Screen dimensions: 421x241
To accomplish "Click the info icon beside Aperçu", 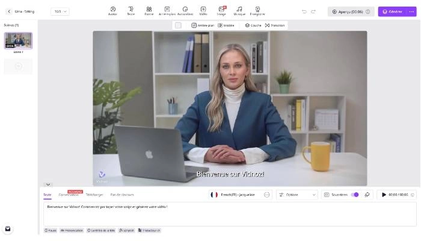I will point(368,11).
